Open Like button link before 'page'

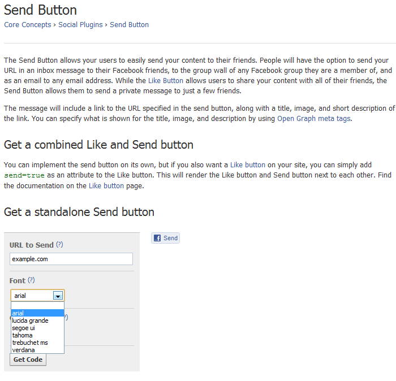[x=106, y=185]
